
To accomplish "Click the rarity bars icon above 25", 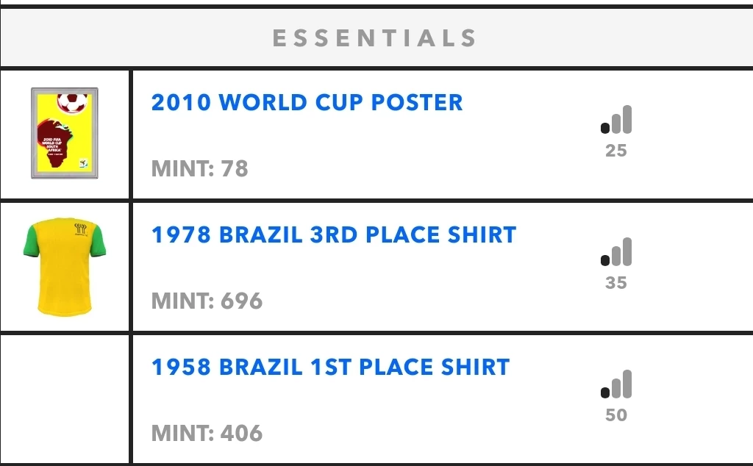I will click(616, 119).
